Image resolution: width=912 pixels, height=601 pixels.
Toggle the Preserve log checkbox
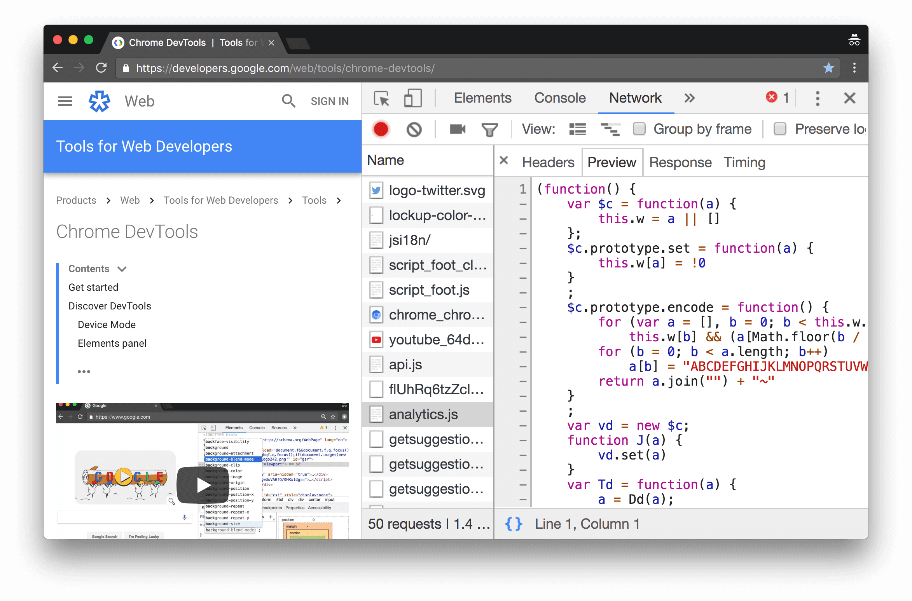pyautogui.click(x=780, y=129)
